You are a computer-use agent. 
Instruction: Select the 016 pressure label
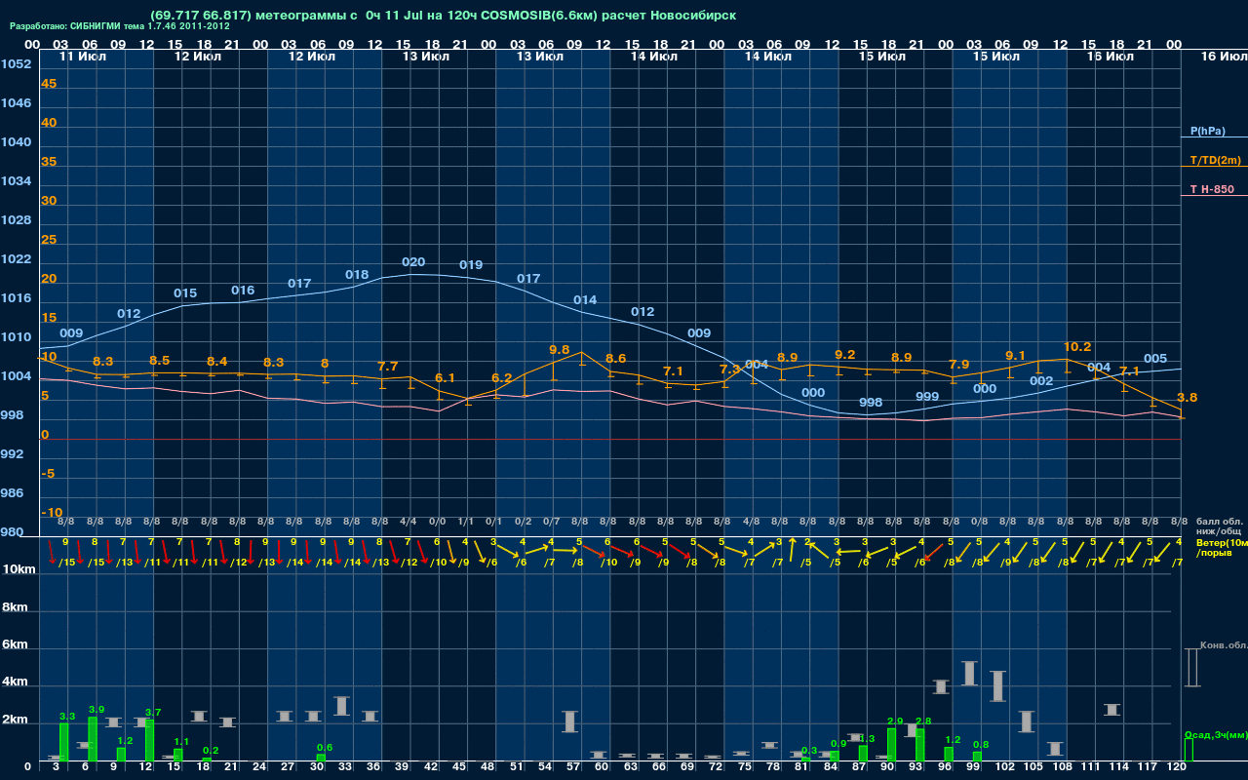coord(243,291)
